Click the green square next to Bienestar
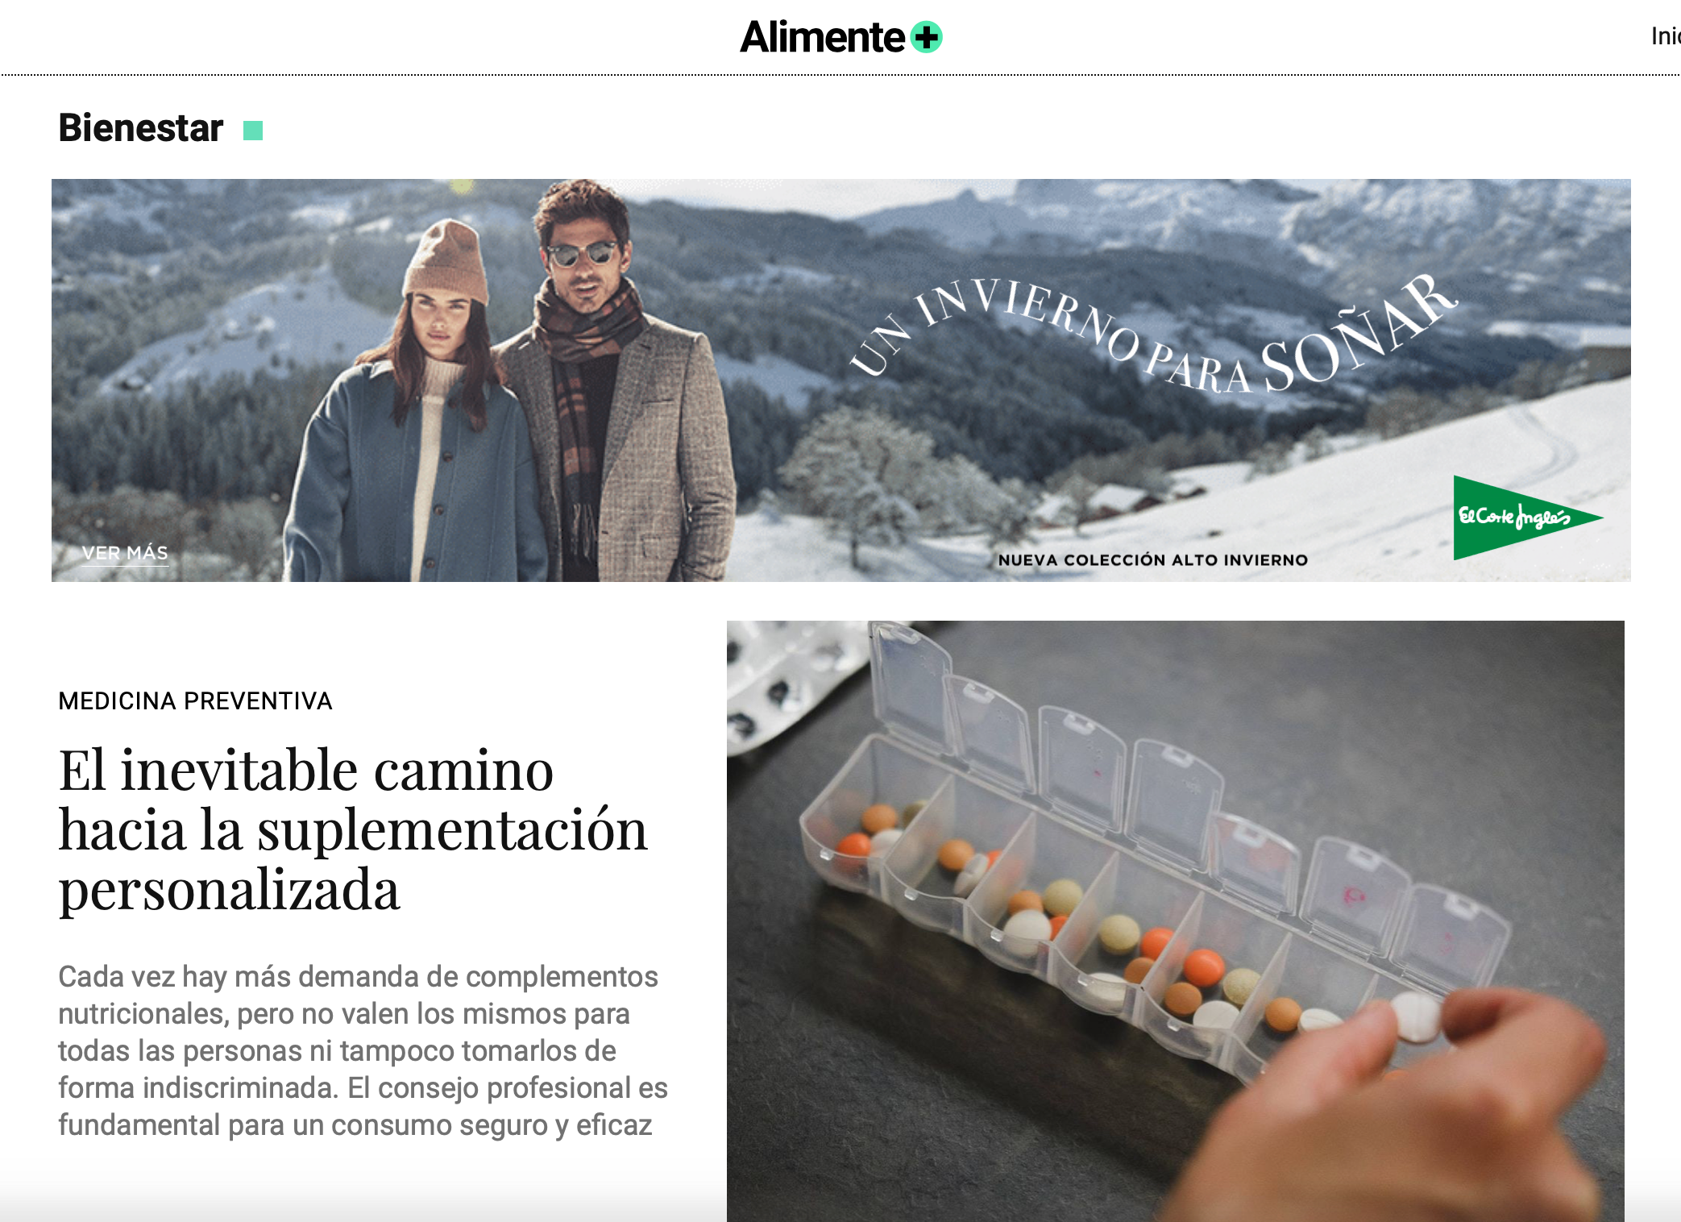Screen dimensions: 1681x1222 (253, 131)
